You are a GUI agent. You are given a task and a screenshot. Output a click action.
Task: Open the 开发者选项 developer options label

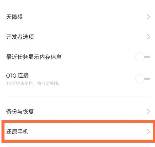pyautogui.click(x=20, y=37)
